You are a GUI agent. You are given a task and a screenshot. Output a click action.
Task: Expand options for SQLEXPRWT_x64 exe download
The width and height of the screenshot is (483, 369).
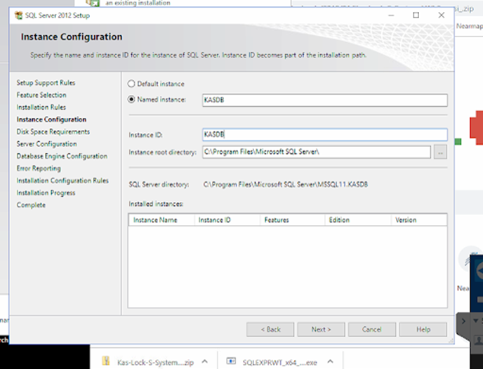(x=330, y=361)
